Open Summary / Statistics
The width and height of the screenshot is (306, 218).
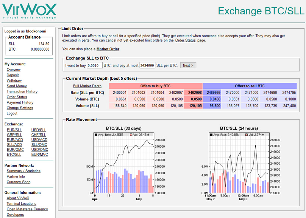(23, 171)
